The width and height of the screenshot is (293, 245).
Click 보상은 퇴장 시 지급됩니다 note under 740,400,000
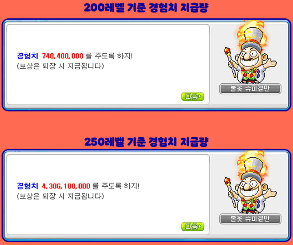(x=60, y=66)
